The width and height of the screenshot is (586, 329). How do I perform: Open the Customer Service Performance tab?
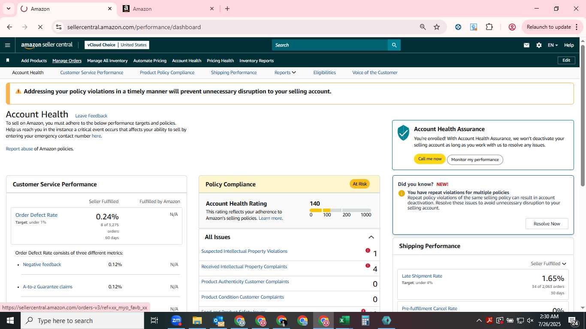[92, 72]
